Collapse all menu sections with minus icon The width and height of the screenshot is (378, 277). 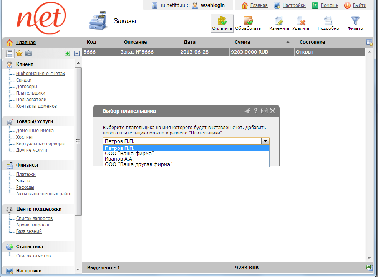tap(76, 53)
